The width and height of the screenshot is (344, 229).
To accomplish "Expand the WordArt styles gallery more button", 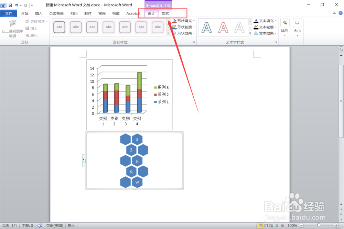I will pos(250,33).
